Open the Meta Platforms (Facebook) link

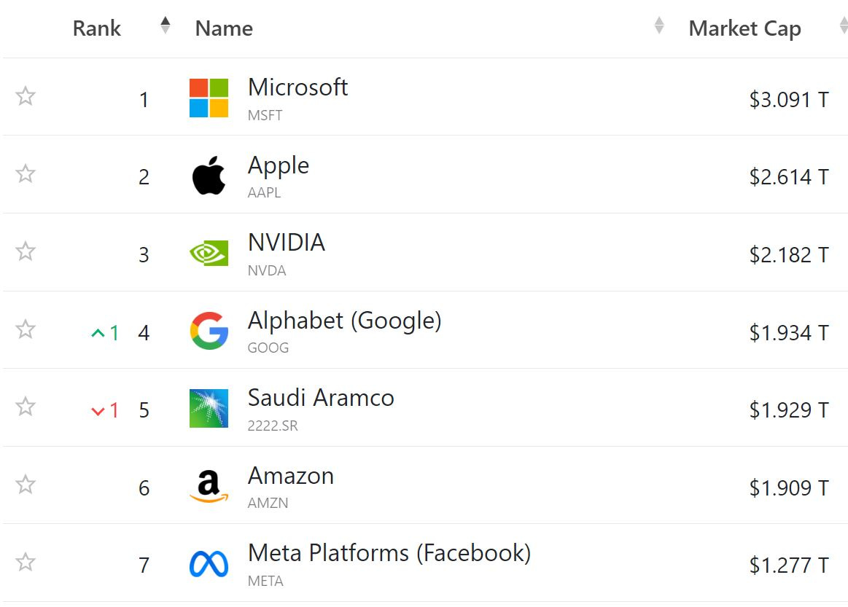(x=389, y=553)
